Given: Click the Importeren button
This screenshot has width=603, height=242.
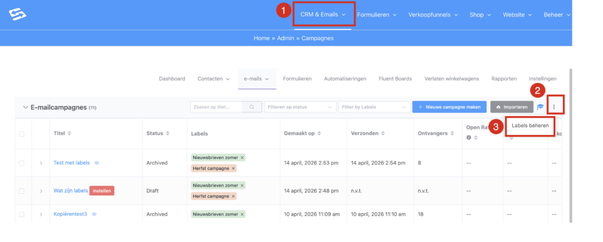Looking at the screenshot, I should point(511,107).
